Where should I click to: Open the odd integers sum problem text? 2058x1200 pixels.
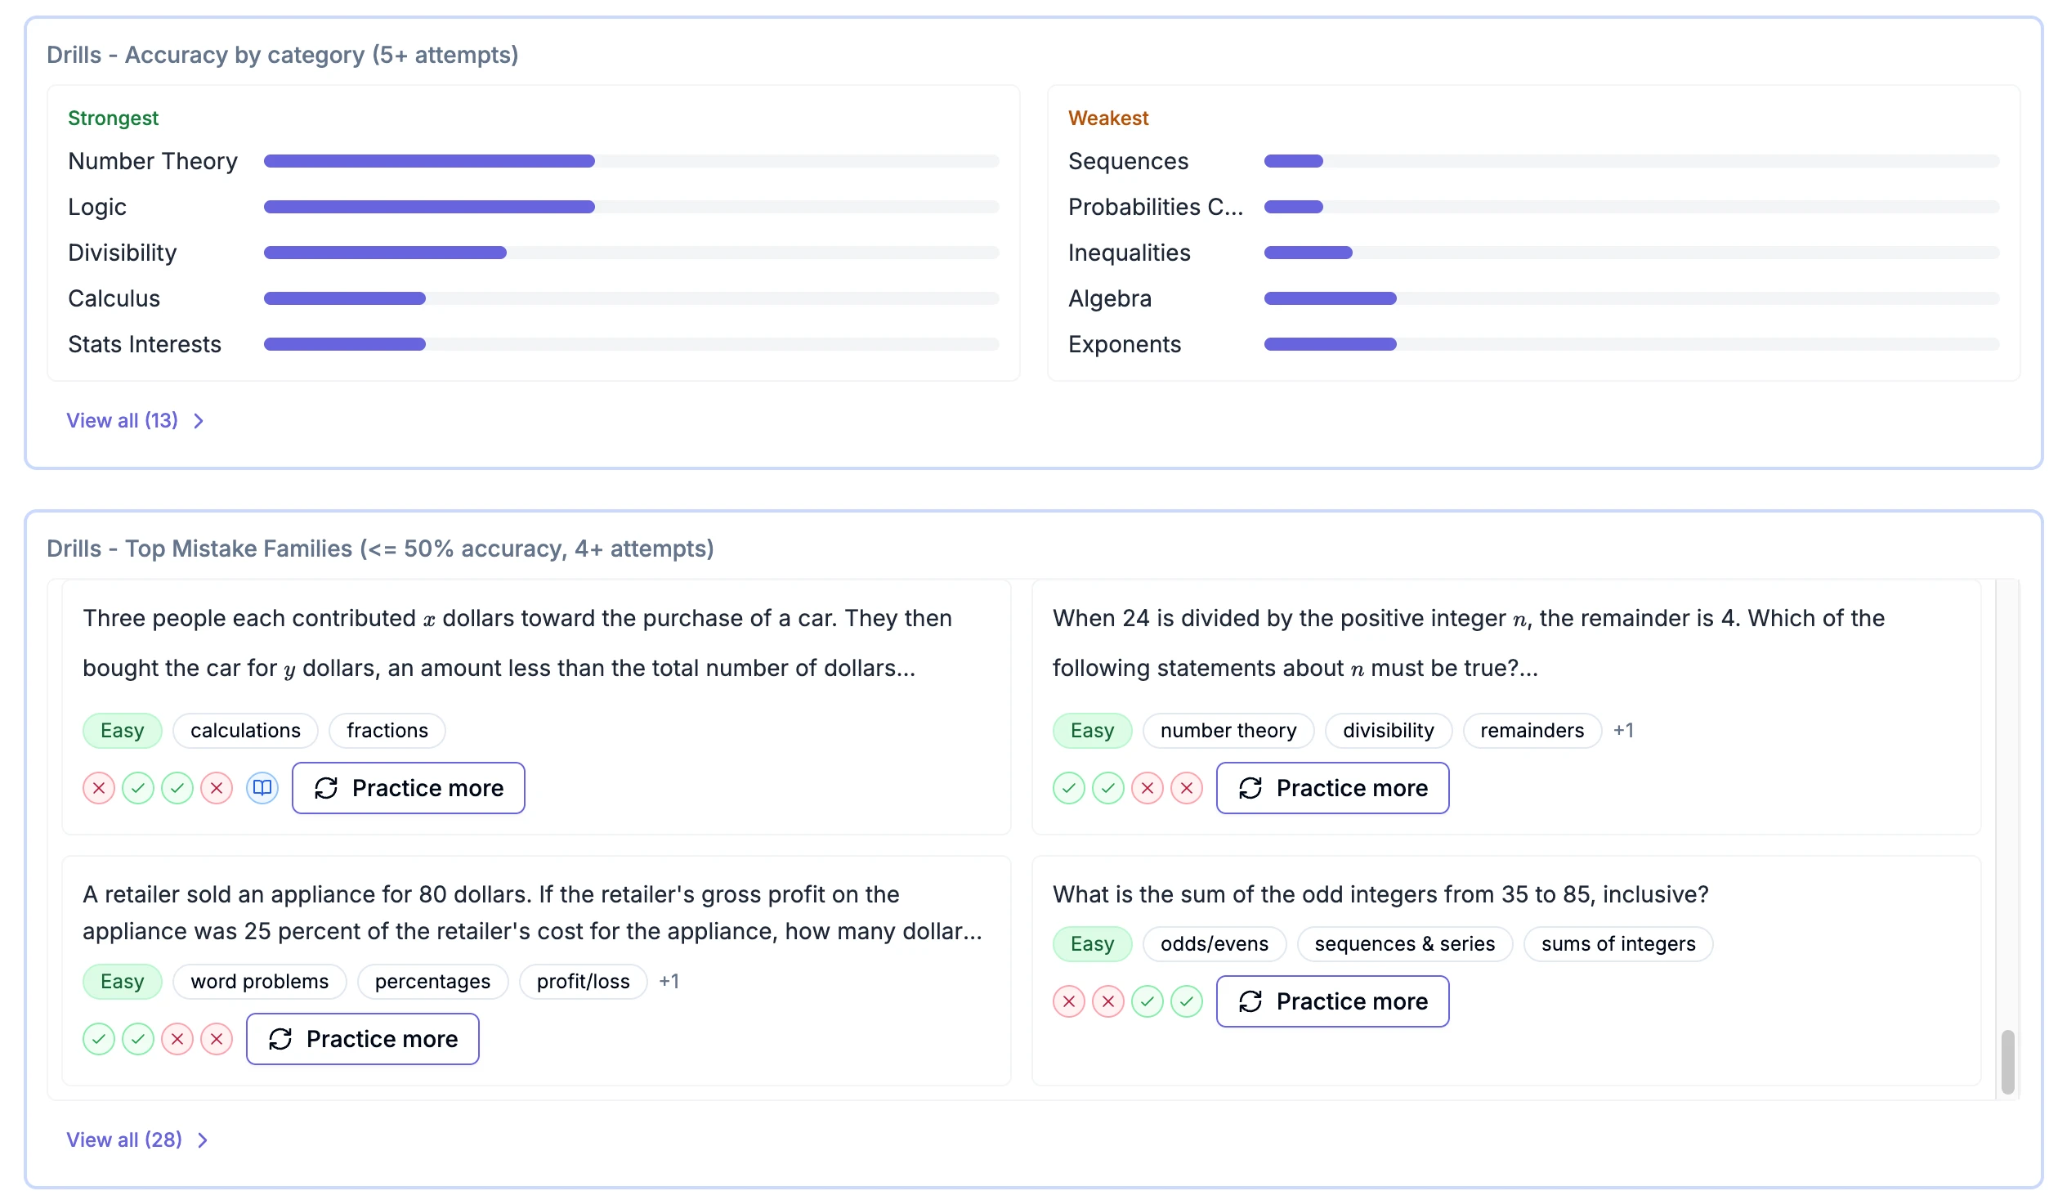(x=1380, y=894)
